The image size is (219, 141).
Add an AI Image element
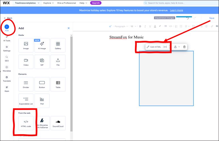point(42,45)
